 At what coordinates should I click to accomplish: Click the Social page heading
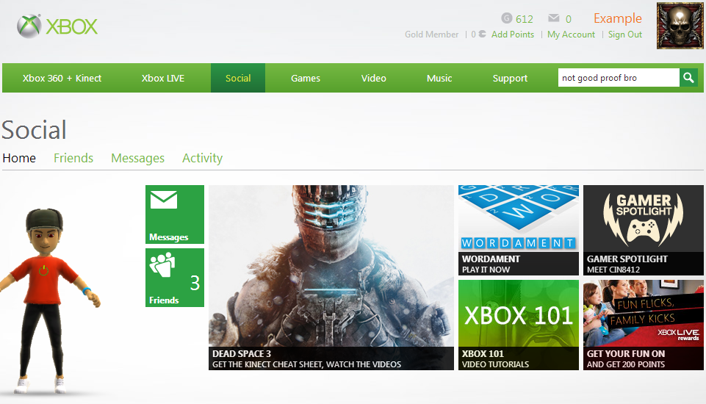point(35,130)
